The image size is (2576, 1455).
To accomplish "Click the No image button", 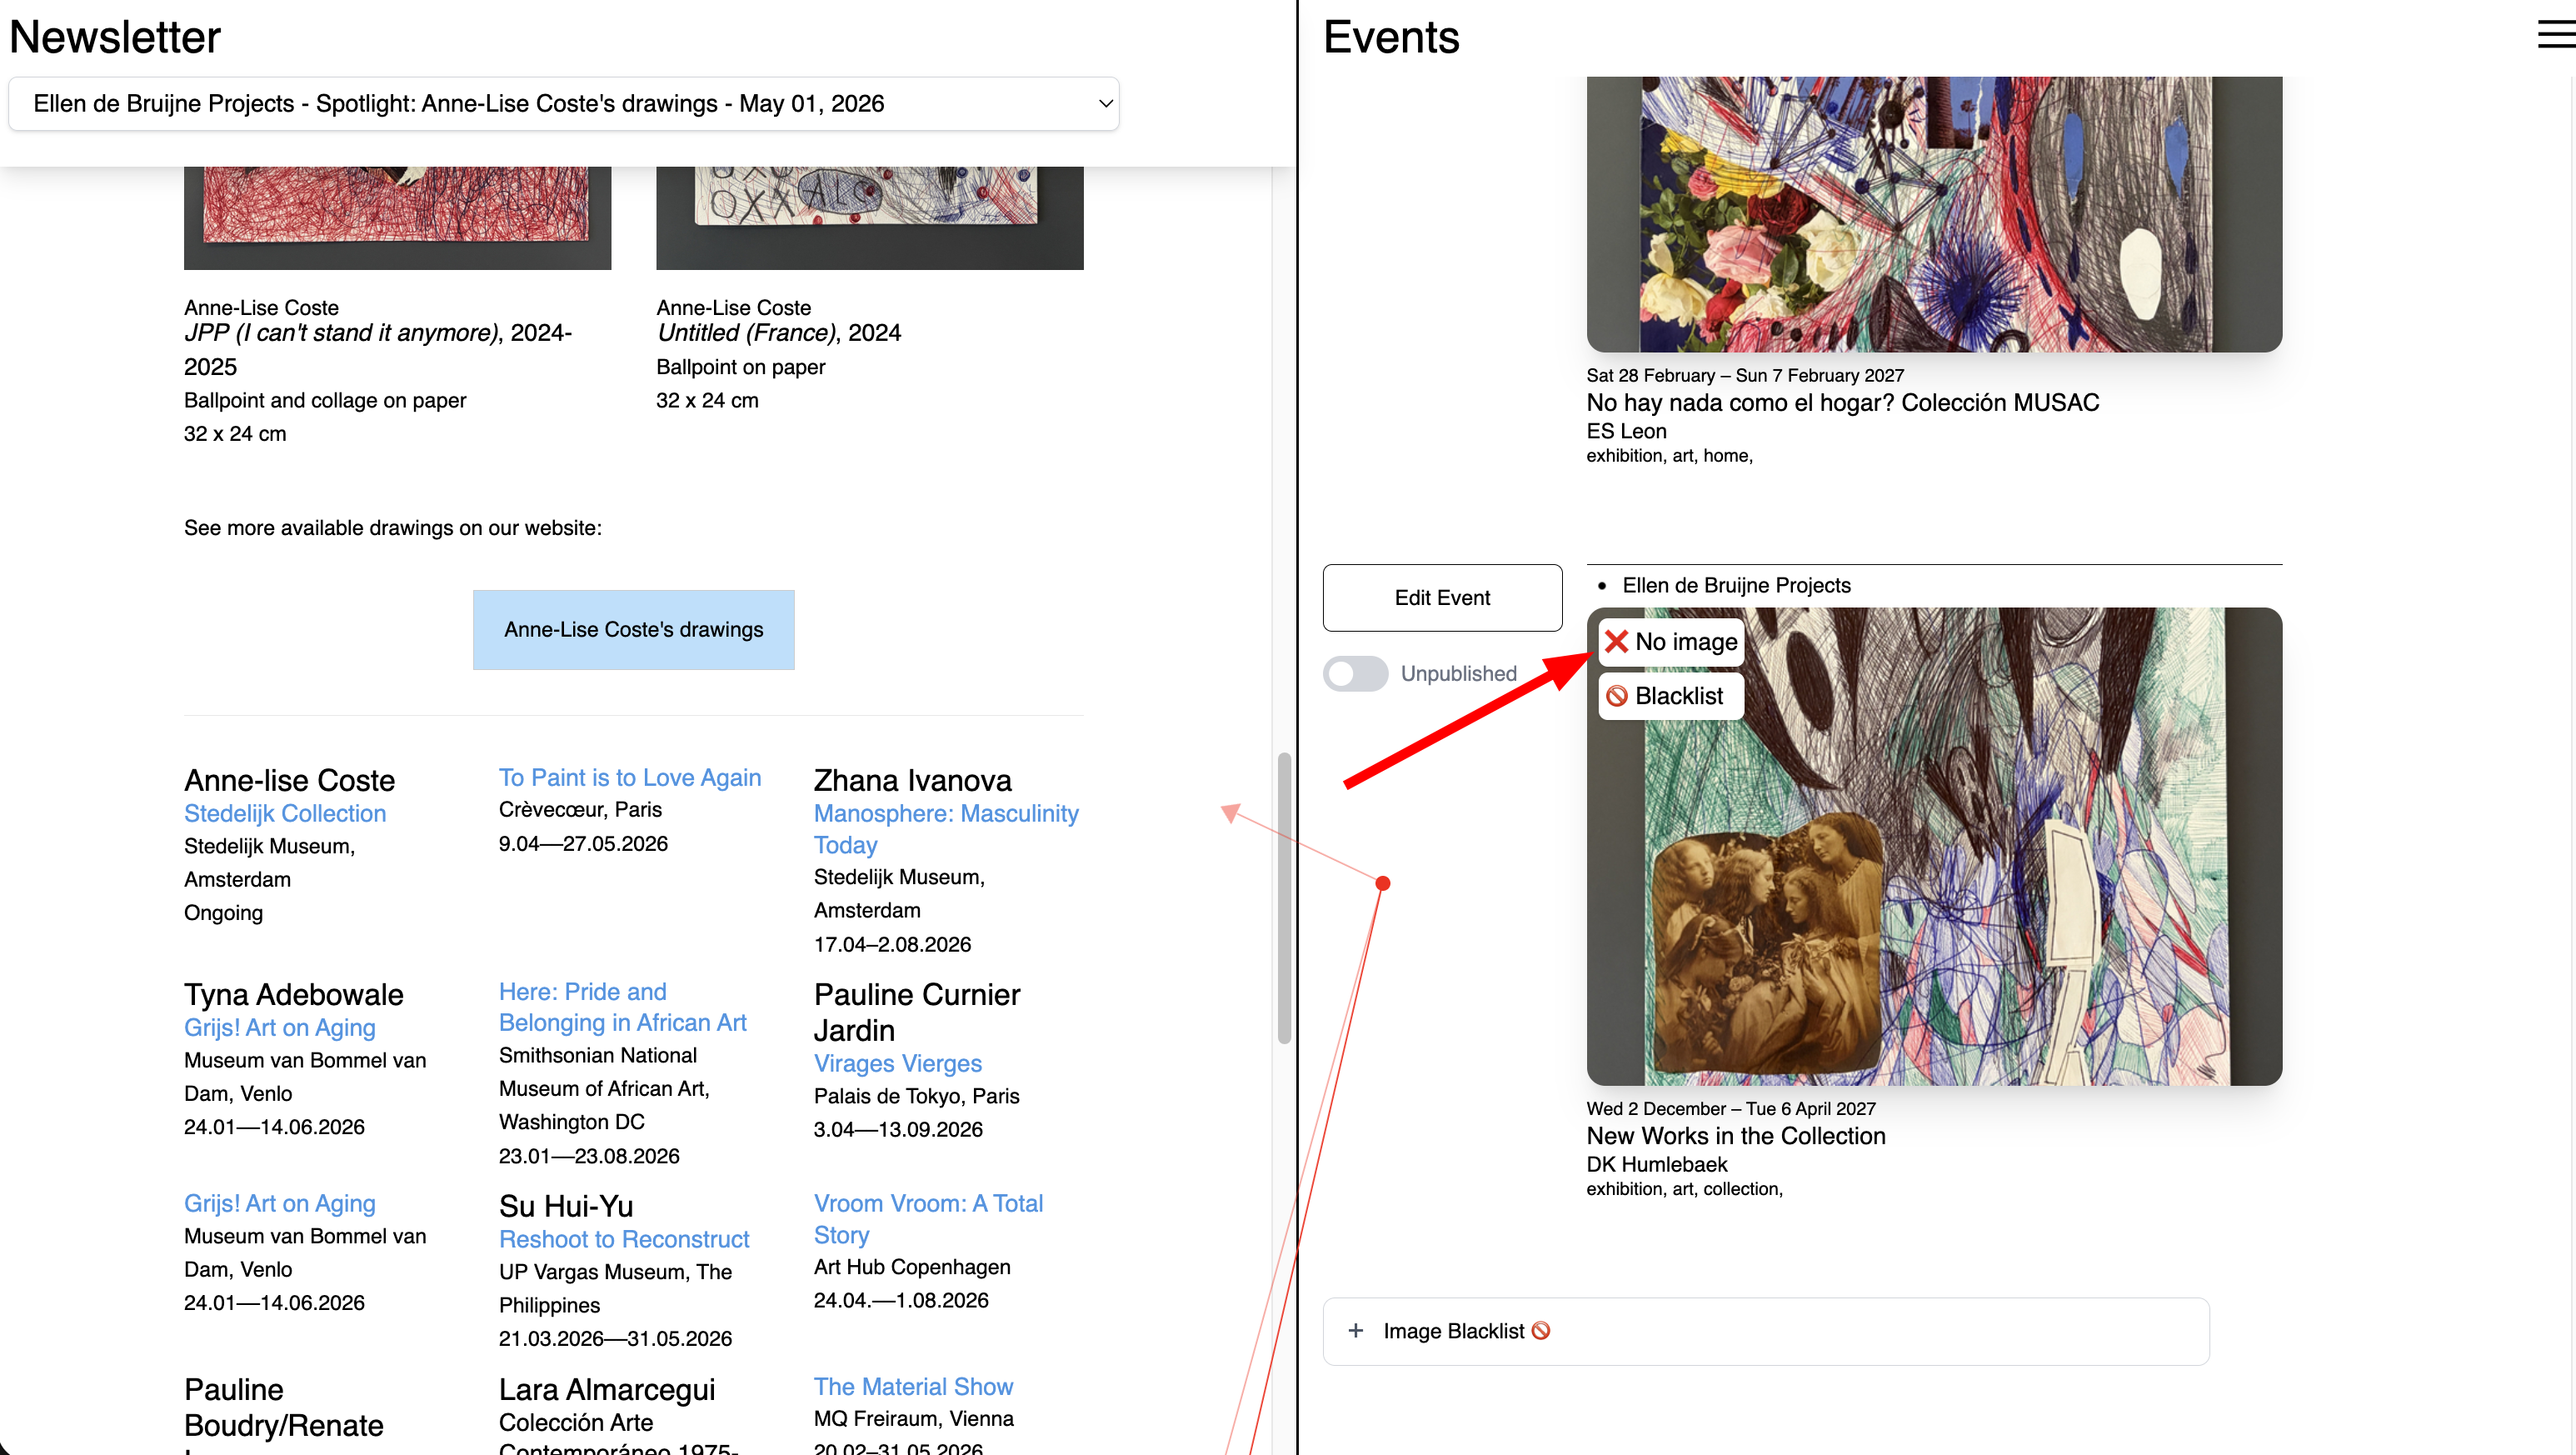I will [1671, 642].
